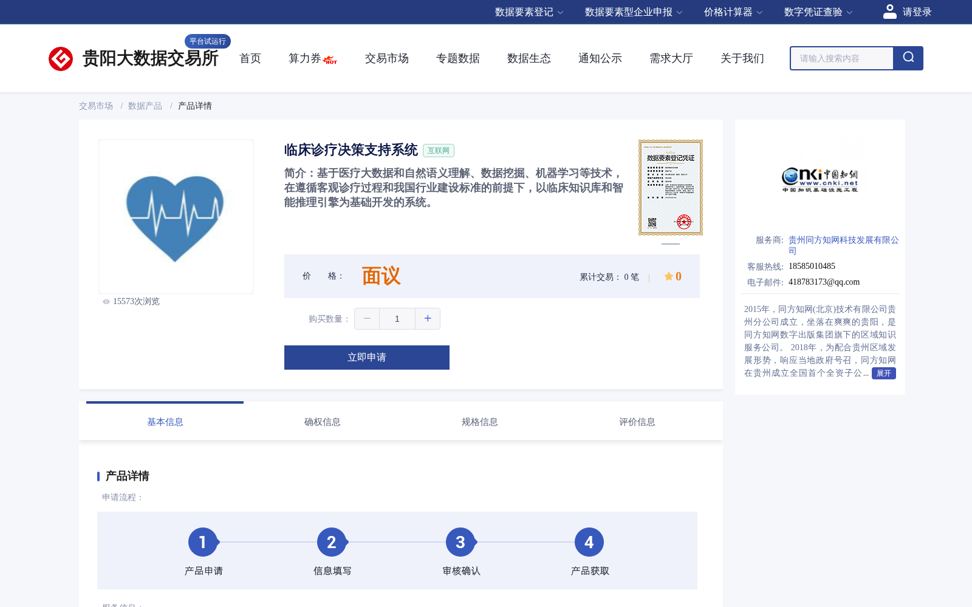The height and width of the screenshot is (607, 972).
Task: Click the 互联网 tag
Action: tap(439, 151)
